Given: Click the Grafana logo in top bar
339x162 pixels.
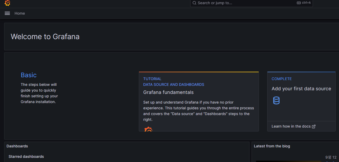Looking at the screenshot, I should point(7,3).
